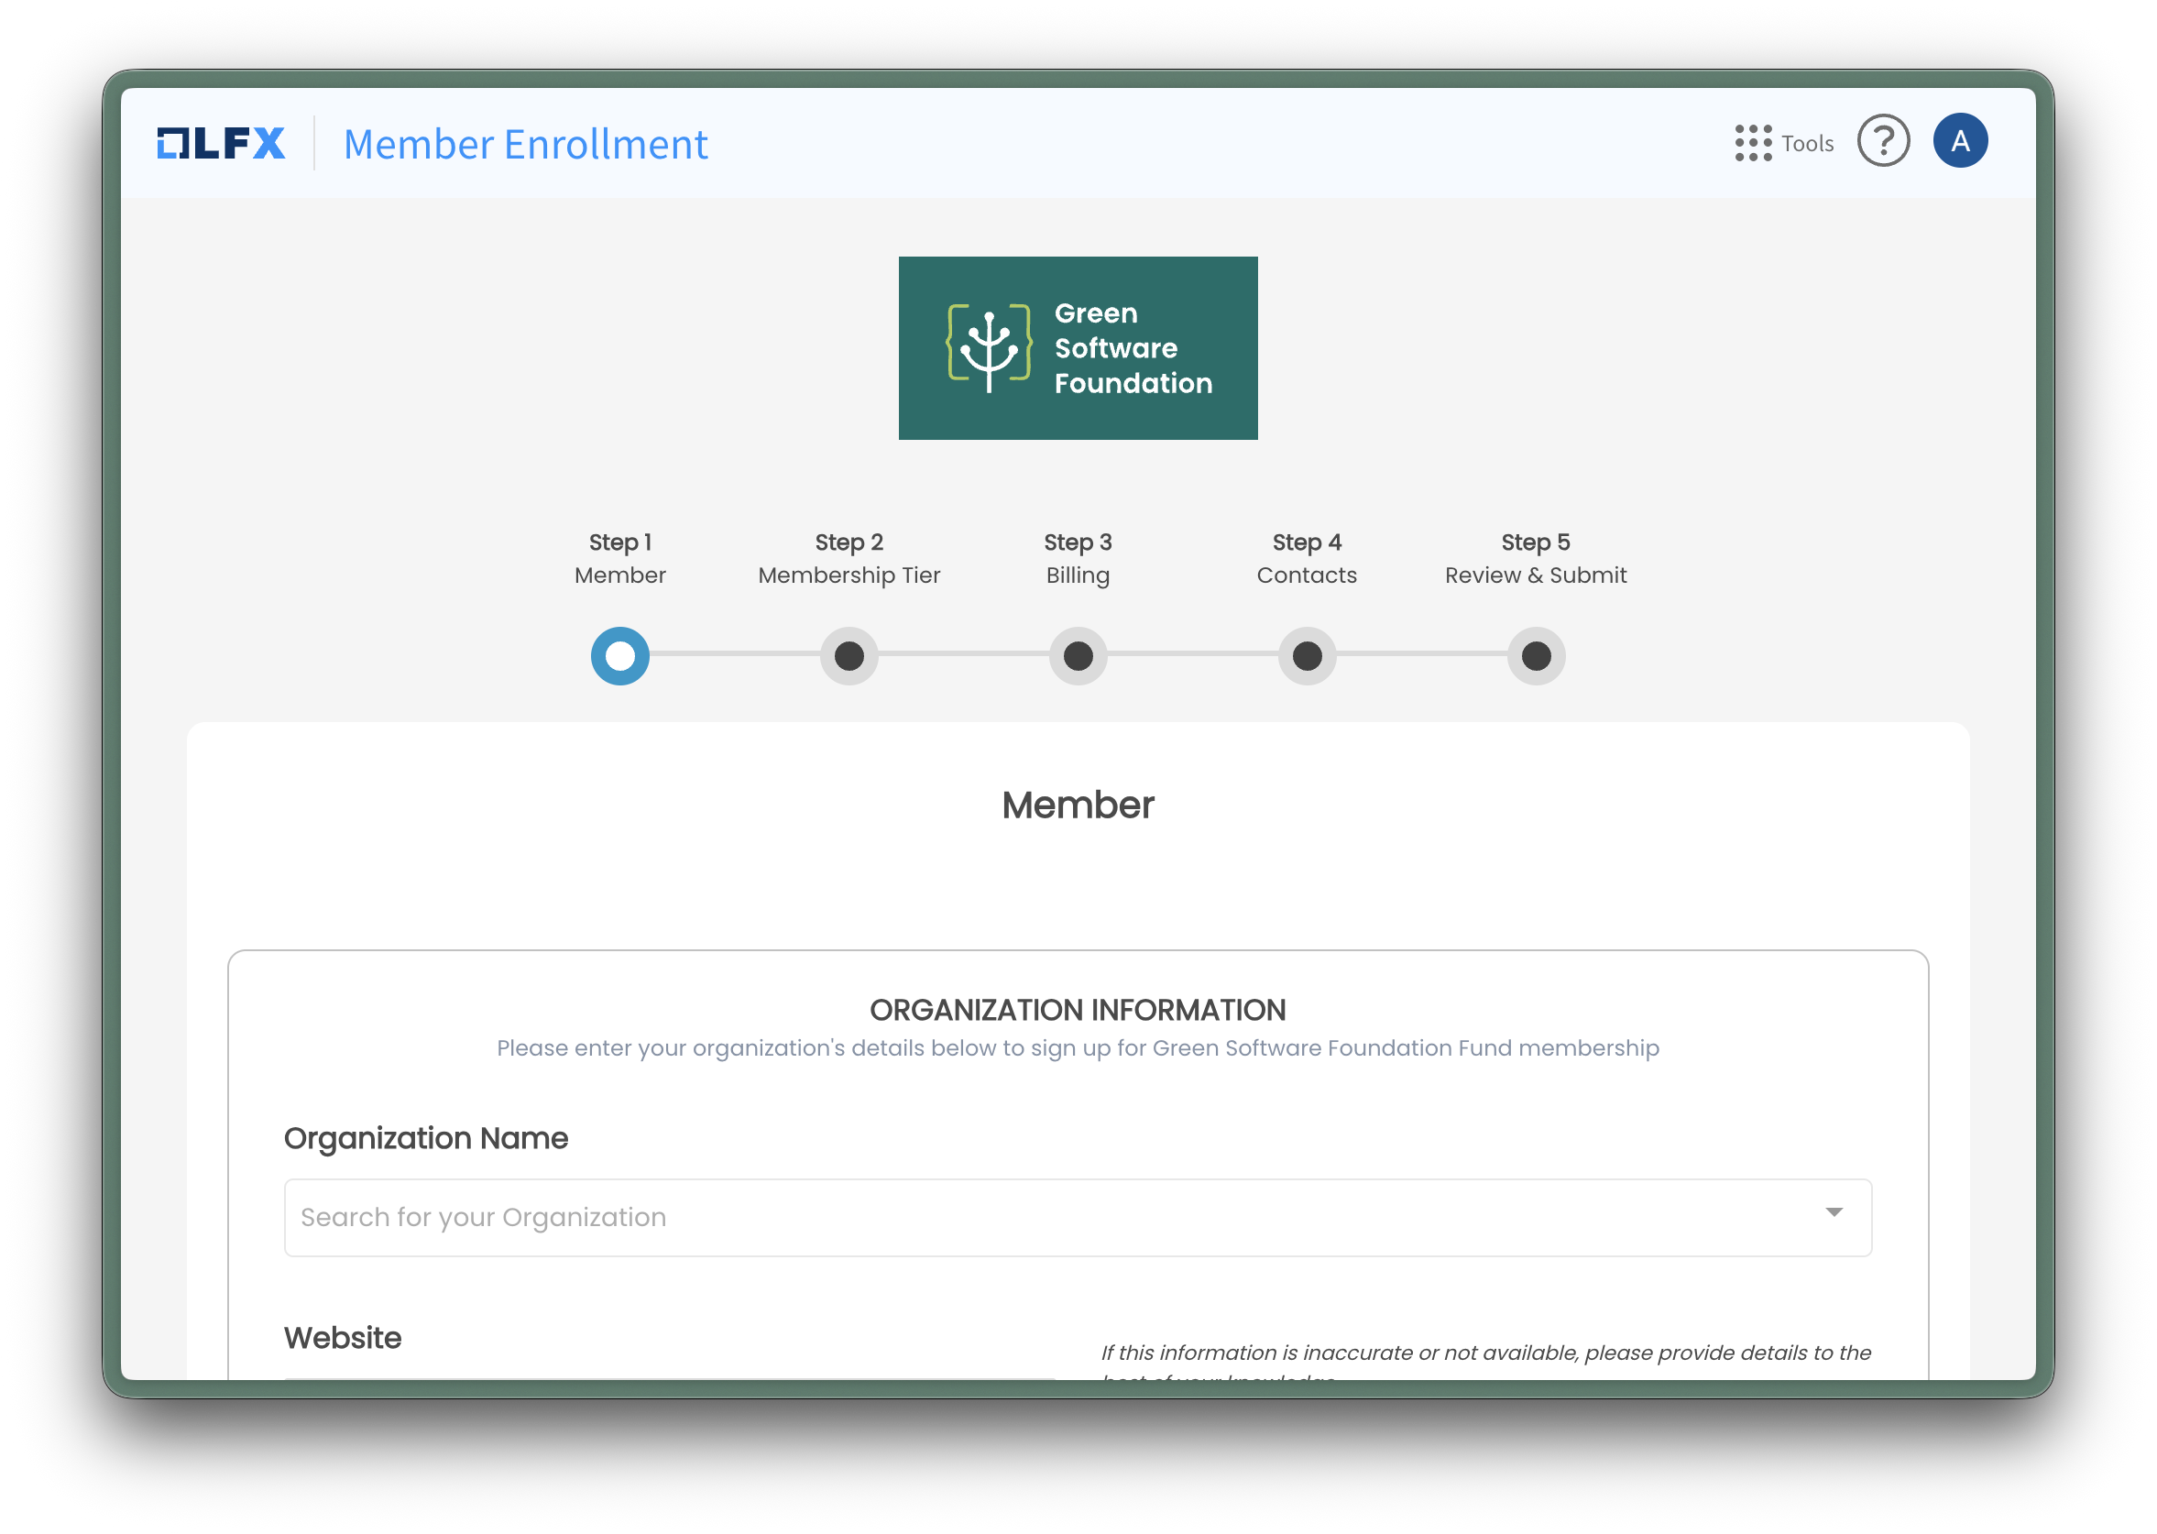Viewport: 2157px width, 1534px height.
Task: Select the active Member step indicator
Action: tap(619, 655)
